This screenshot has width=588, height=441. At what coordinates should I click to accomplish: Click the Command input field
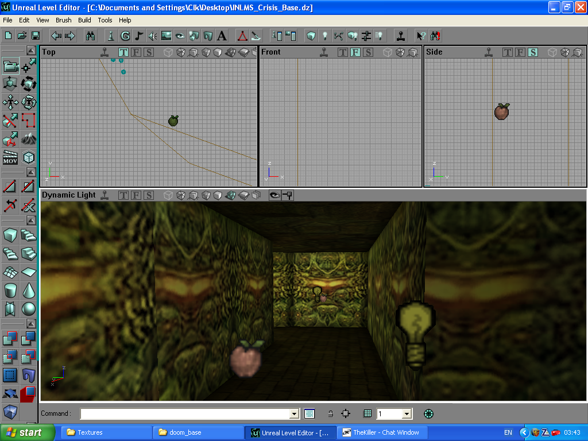(x=185, y=414)
